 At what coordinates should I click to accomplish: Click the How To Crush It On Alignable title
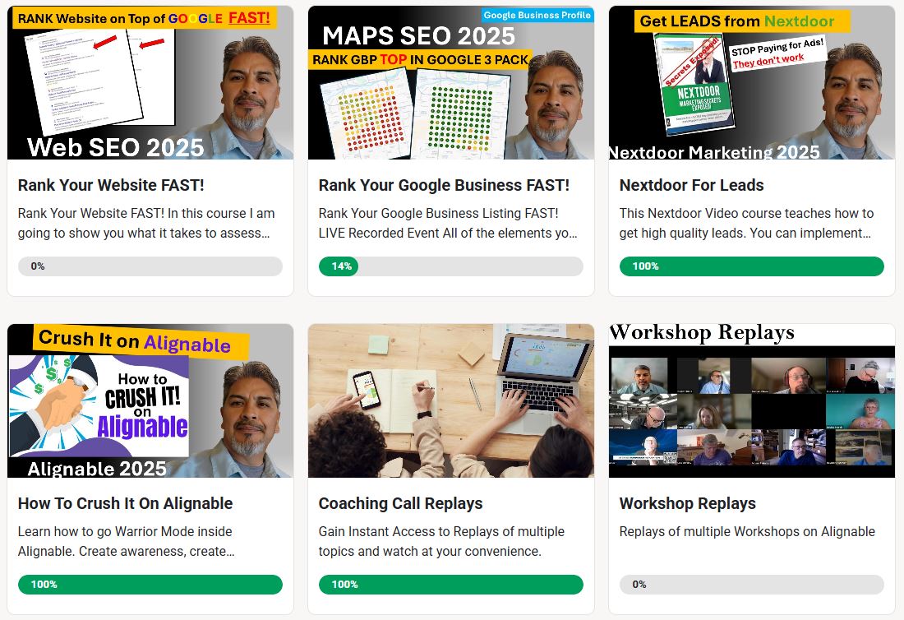(x=125, y=503)
